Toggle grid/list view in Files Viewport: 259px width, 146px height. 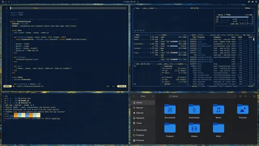pyautogui.click(x=246, y=97)
